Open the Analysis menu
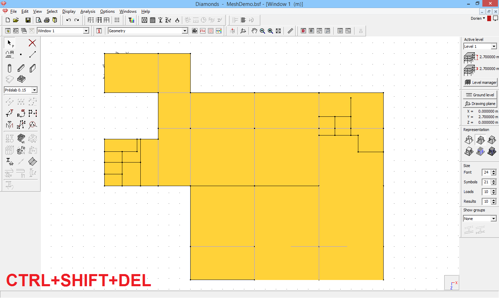This screenshot has height=298, width=499. (x=88, y=11)
